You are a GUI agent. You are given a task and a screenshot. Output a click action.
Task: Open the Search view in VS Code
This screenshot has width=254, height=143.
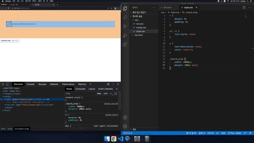(125, 17)
